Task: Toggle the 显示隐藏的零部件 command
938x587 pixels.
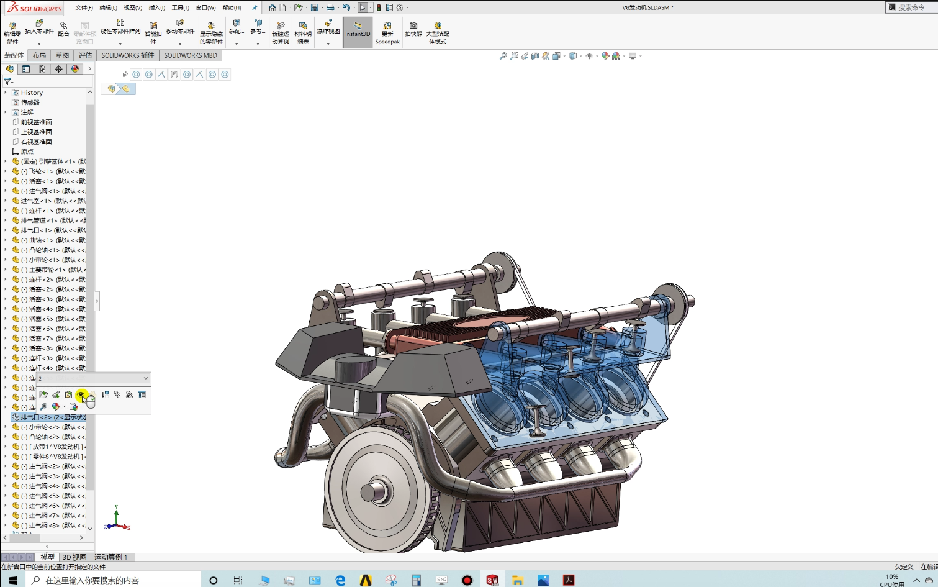Action: 211,31
